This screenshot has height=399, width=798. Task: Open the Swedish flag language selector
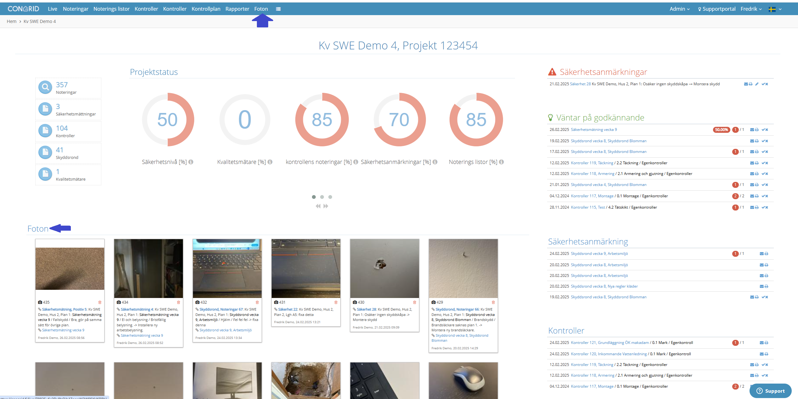(x=775, y=9)
